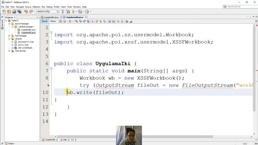The image size is (258, 145).
Task: Click the New Project toolbar icon
Action: click(x=9, y=12)
